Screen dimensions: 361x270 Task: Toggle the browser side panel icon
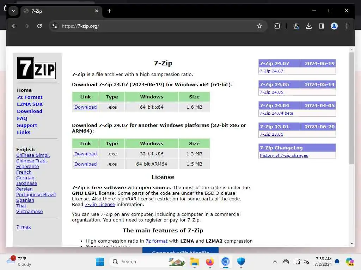tap(322, 26)
